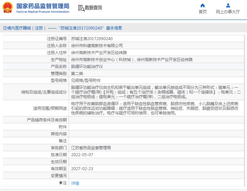
Task: Click the 国家药品监督管理局 site title
Action: coord(43,6)
